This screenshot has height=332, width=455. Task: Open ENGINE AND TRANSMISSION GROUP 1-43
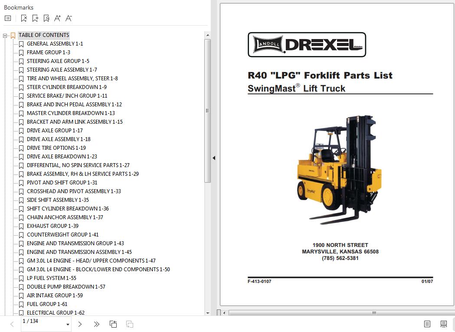click(75, 243)
